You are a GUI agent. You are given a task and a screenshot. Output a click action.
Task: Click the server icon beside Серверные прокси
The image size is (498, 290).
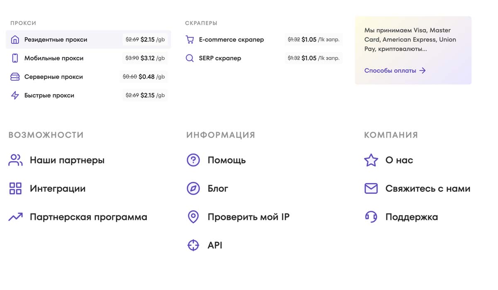15,77
